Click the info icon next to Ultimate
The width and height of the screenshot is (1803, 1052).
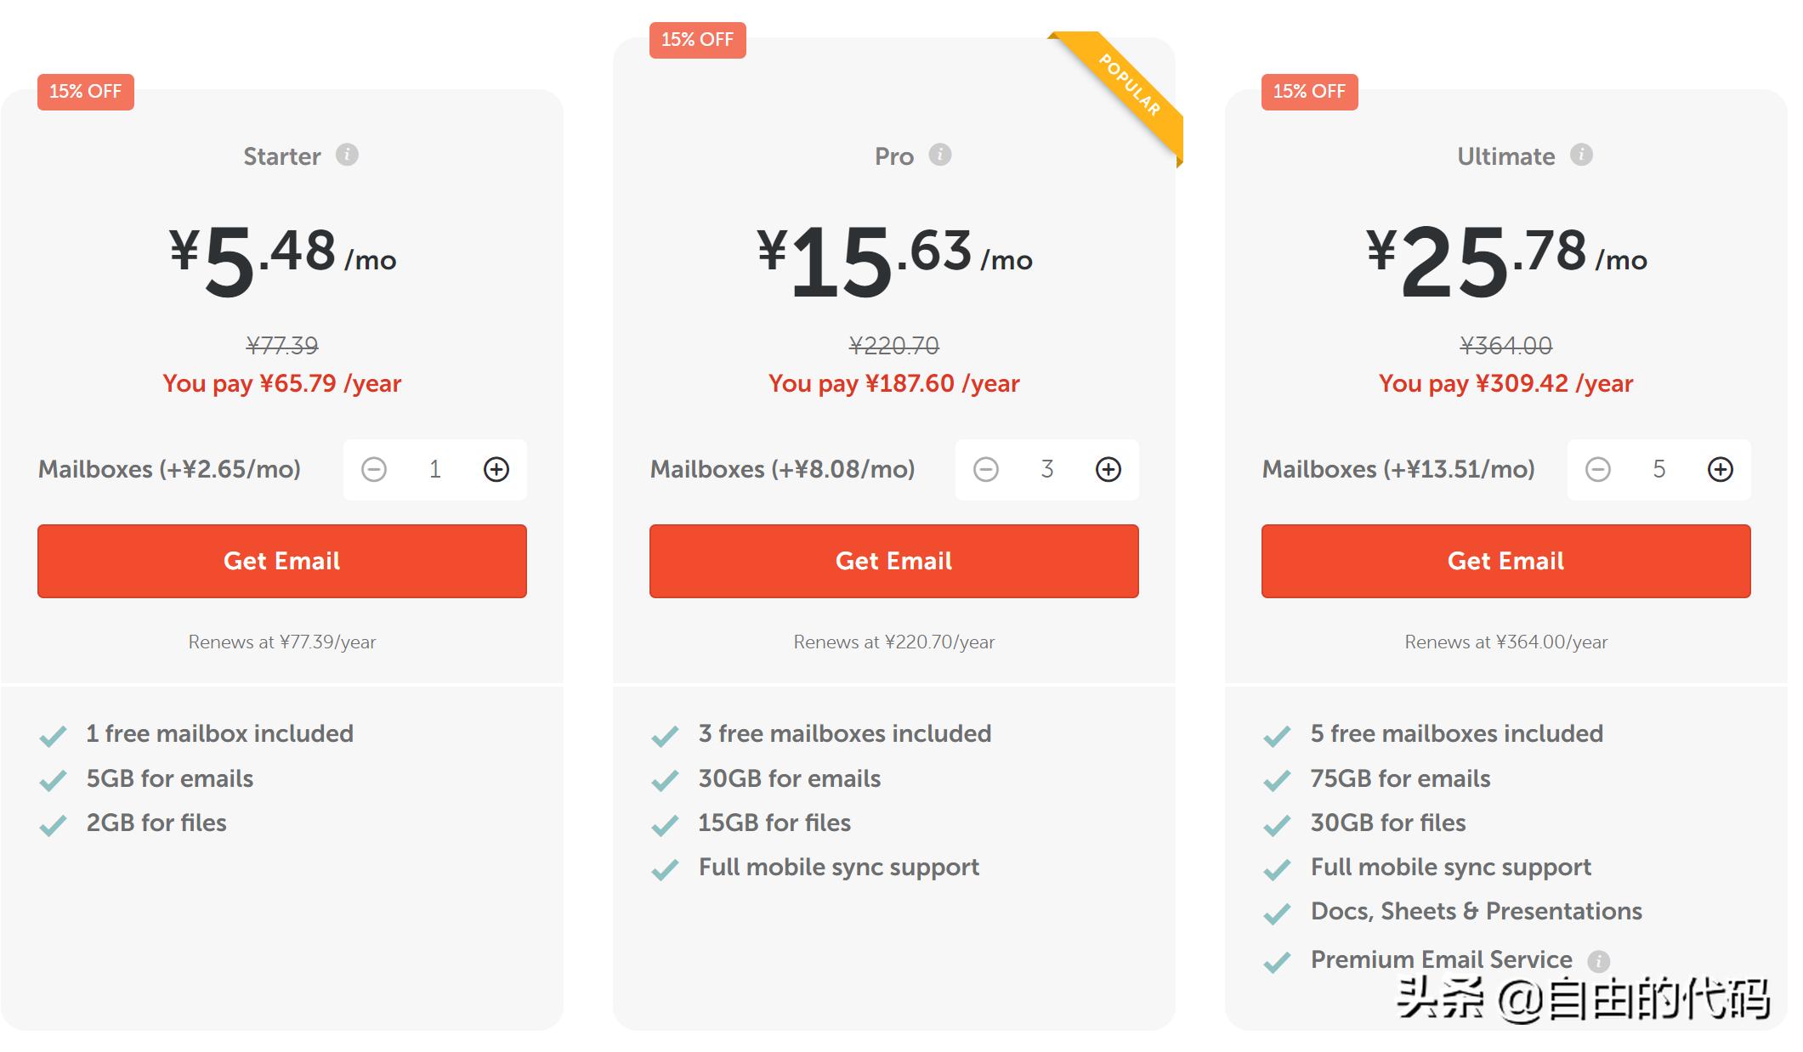tap(1581, 155)
